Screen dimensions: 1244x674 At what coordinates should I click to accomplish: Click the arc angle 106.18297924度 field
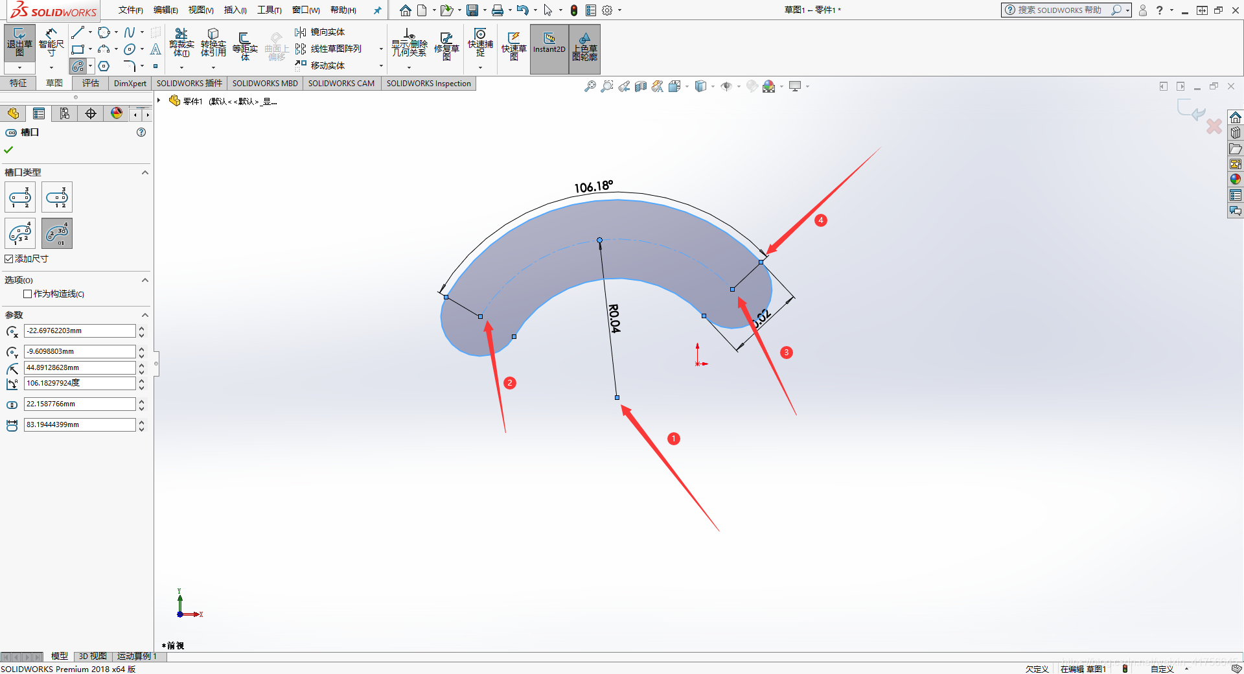pyautogui.click(x=80, y=383)
